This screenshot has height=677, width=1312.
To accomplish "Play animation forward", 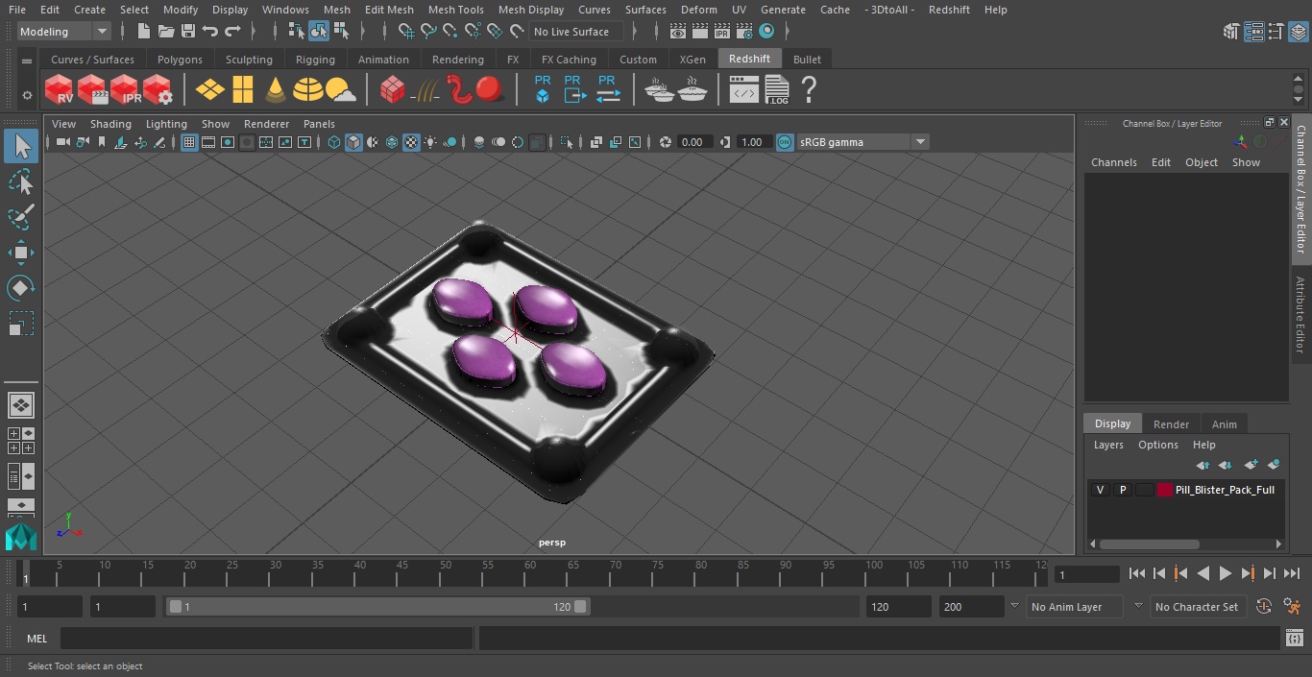I will [x=1225, y=573].
